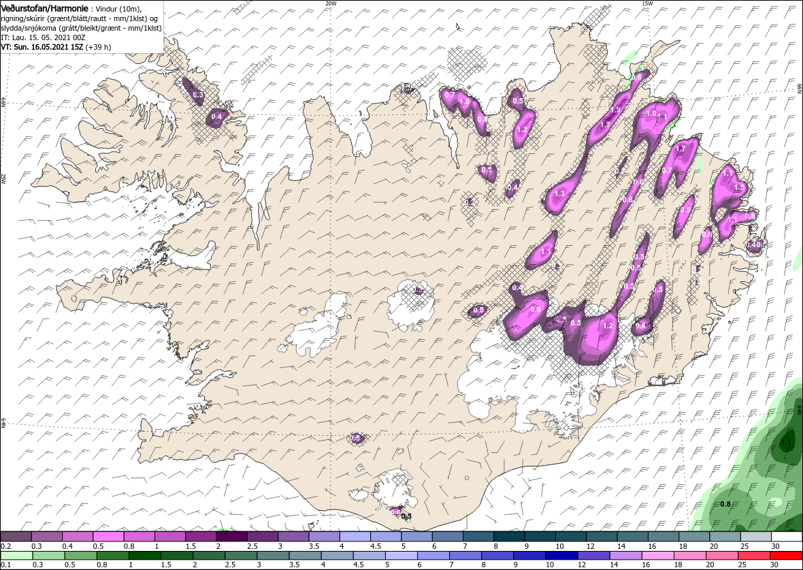Click the "0.9" snowfall value on the map

(x=685, y=210)
